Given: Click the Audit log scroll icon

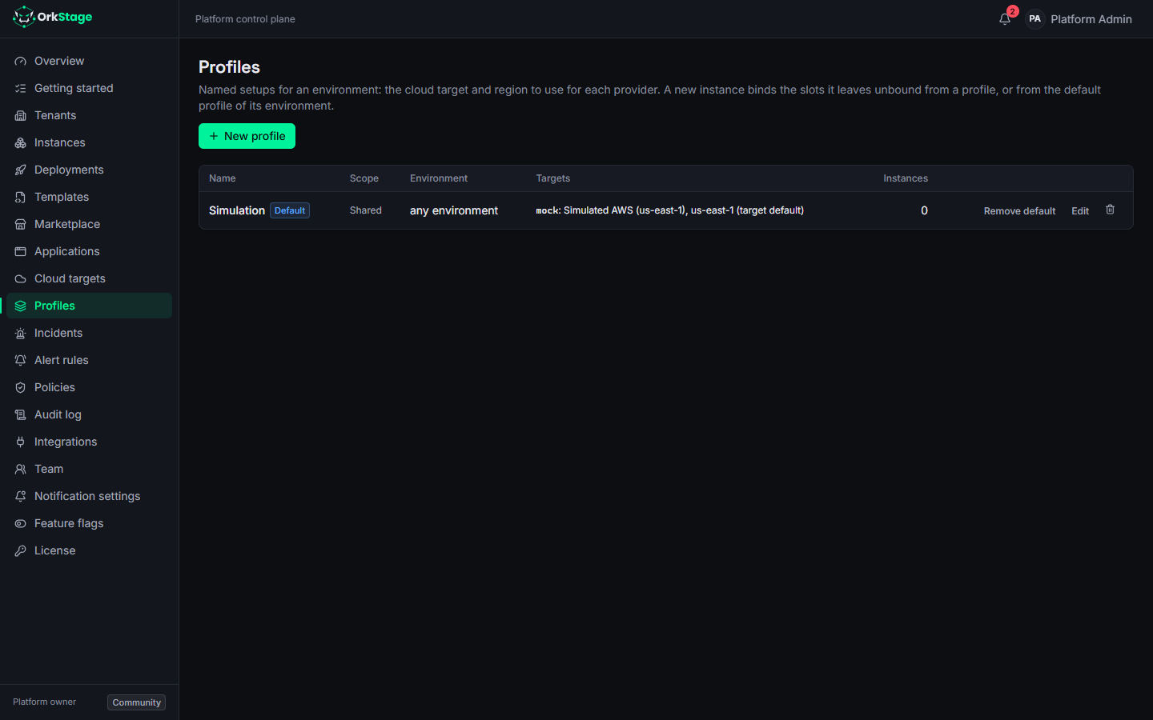Looking at the screenshot, I should [x=21, y=414].
